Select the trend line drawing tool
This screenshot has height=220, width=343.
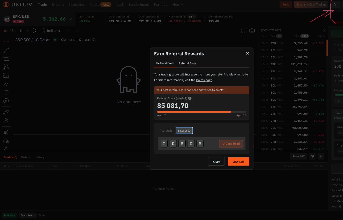click(x=6, y=50)
